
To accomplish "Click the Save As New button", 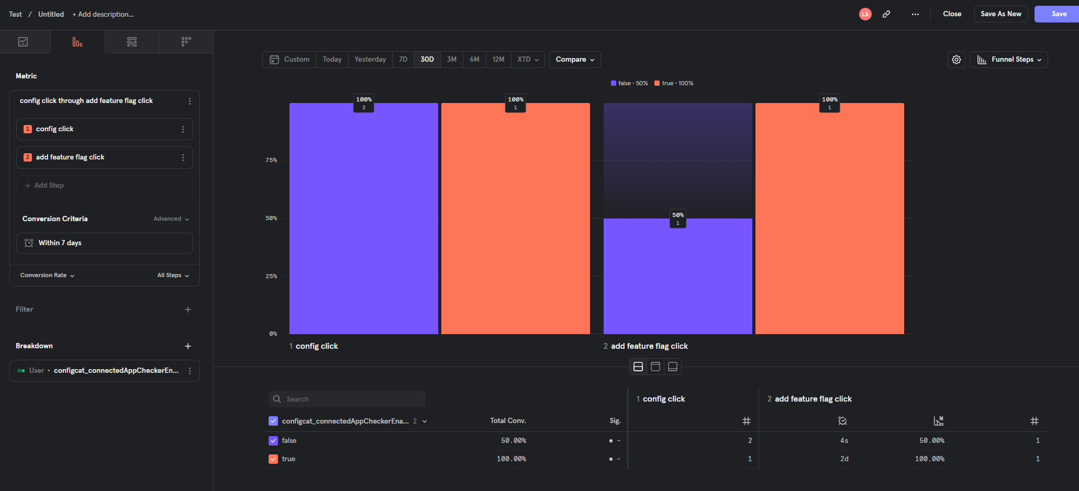I will pos(1000,14).
